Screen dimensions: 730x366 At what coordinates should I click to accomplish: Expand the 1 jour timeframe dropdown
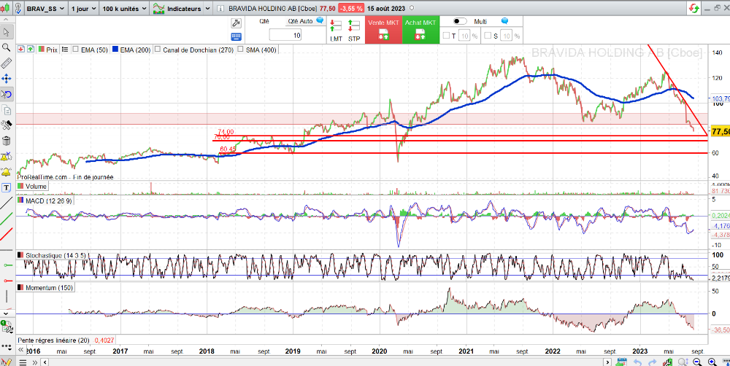pyautogui.click(x=82, y=9)
